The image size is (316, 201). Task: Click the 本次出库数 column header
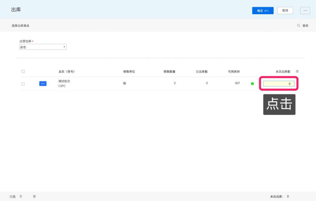click(283, 72)
